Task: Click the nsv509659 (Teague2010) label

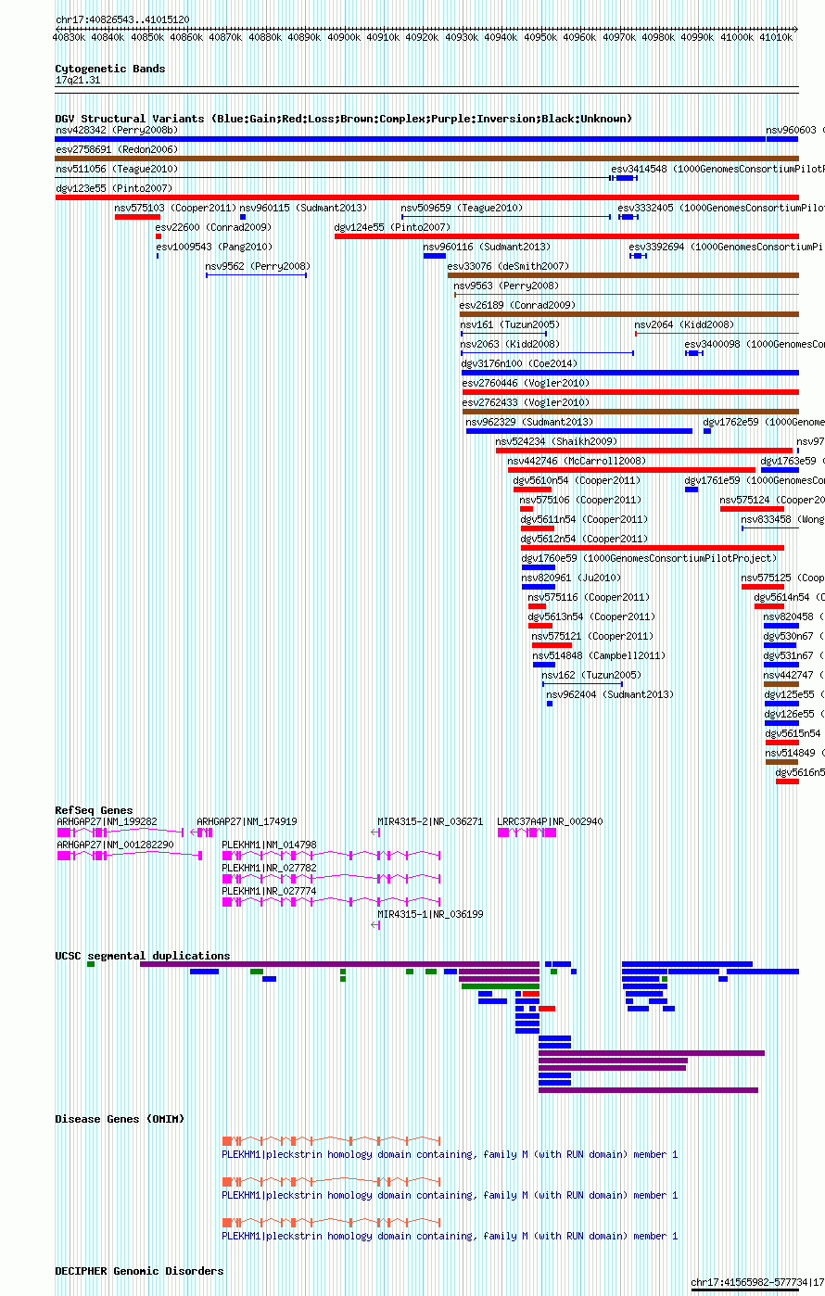Action: [462, 209]
